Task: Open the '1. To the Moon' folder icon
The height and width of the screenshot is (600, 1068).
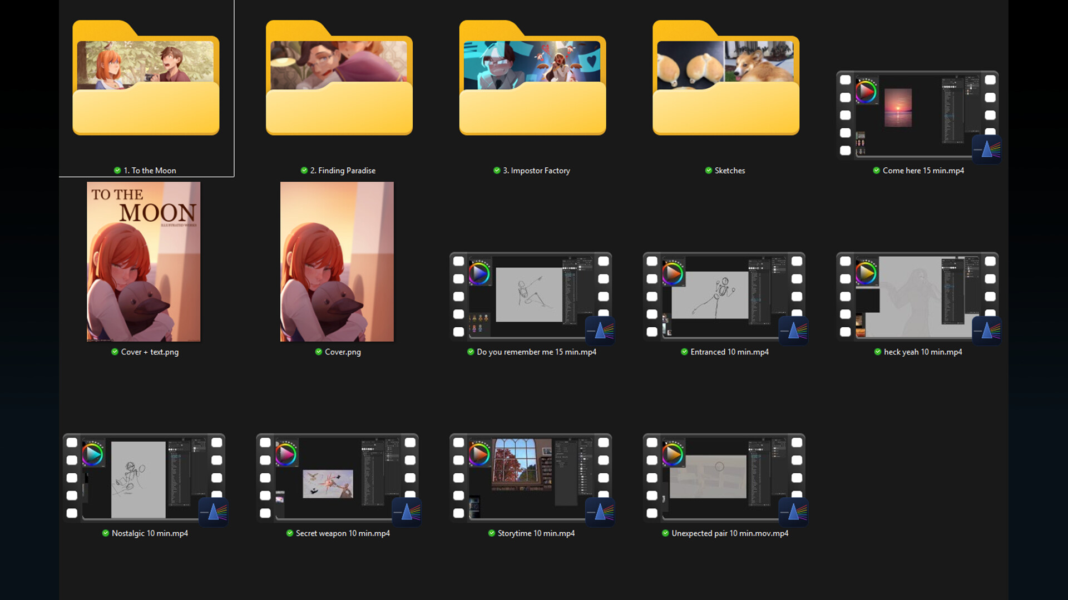Action: (x=146, y=78)
